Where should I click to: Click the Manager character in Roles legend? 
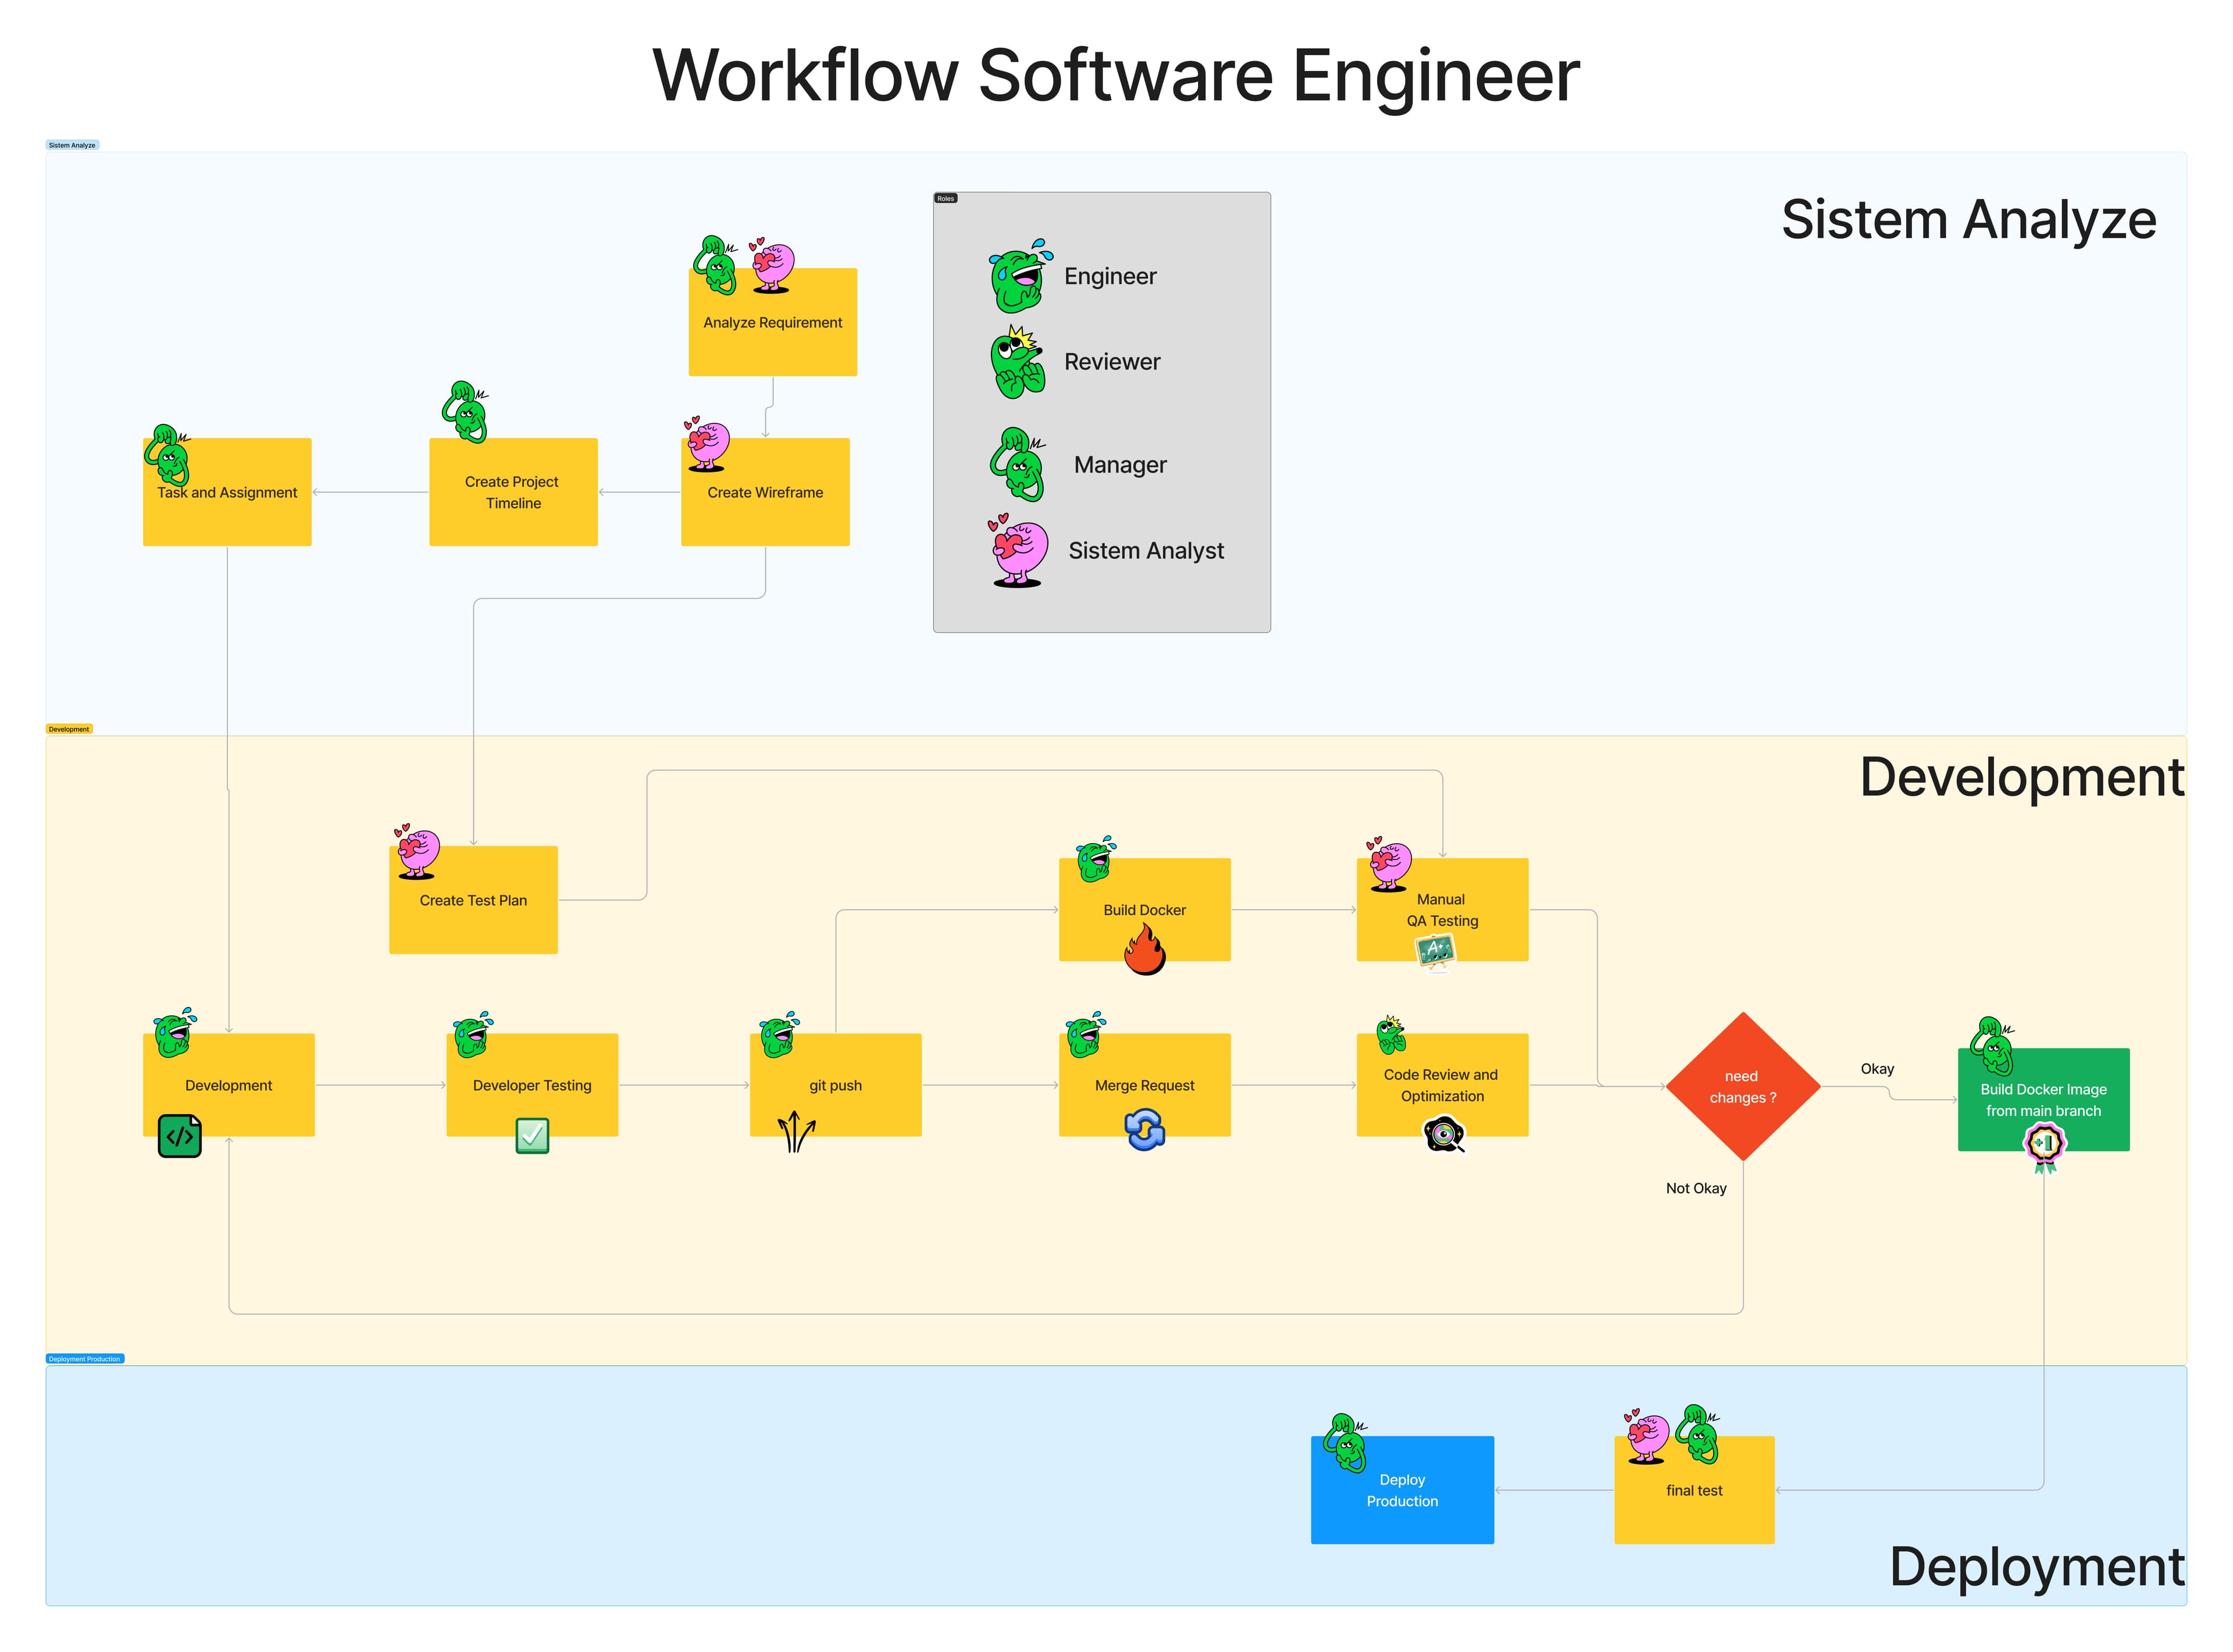[x=1018, y=465]
